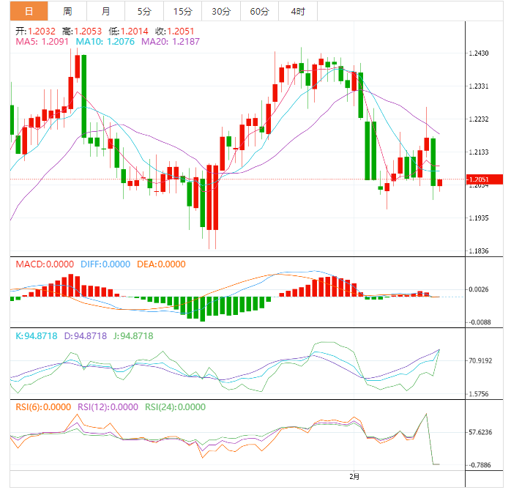Click the DIFF:0.0000 indicator label
The height and width of the screenshot is (490, 511).
point(105,264)
